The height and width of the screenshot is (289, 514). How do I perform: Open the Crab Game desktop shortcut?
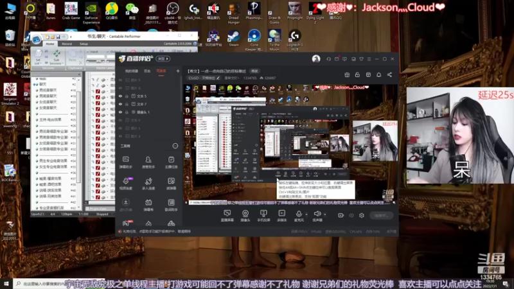pos(71,11)
